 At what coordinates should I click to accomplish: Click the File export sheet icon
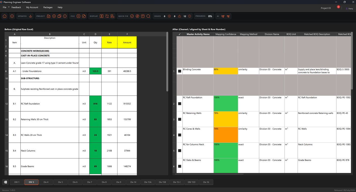tap(84, 16)
